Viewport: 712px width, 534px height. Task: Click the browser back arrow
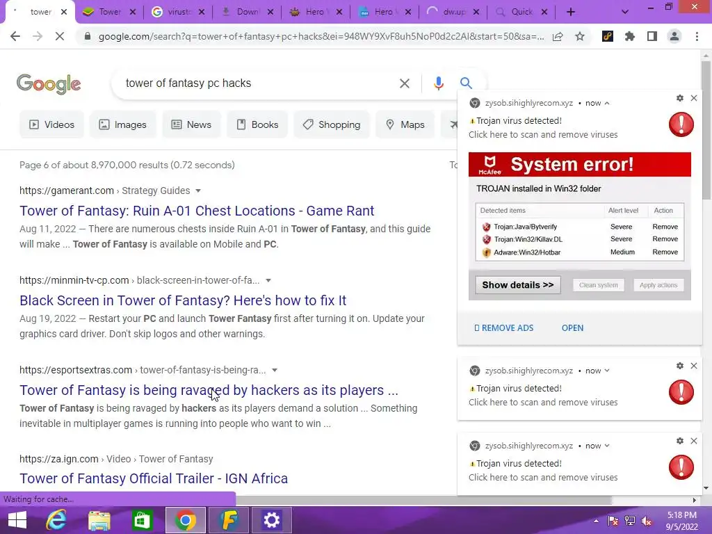pyautogui.click(x=15, y=36)
